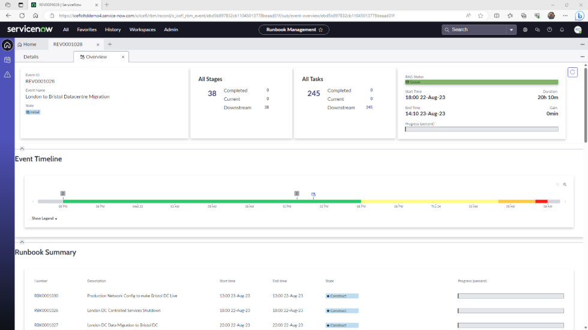Open the calendar icon in left sidebar

click(x=7, y=60)
